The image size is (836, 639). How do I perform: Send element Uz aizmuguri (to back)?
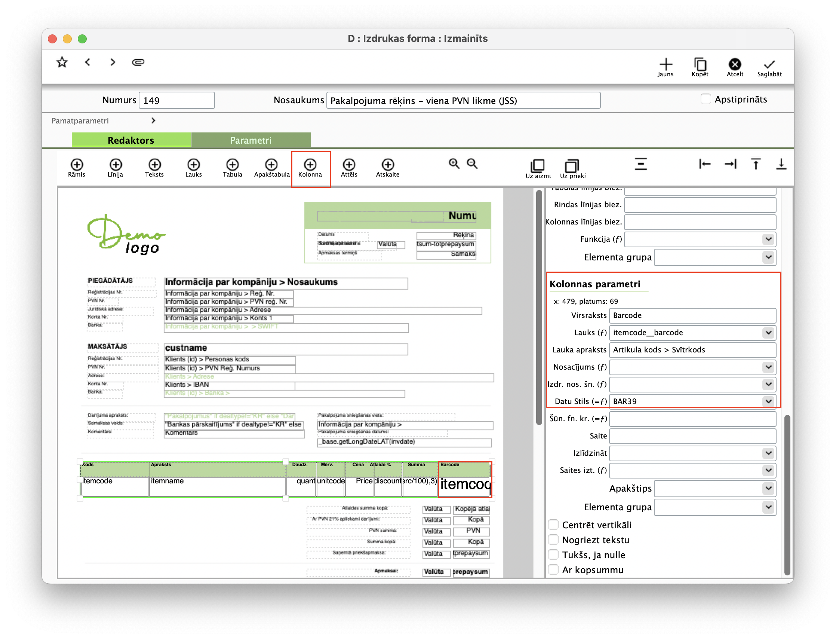click(x=538, y=166)
